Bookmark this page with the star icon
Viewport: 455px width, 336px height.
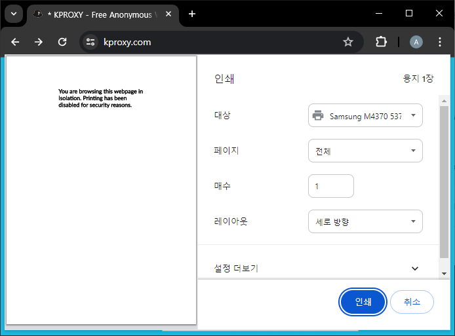(x=348, y=43)
